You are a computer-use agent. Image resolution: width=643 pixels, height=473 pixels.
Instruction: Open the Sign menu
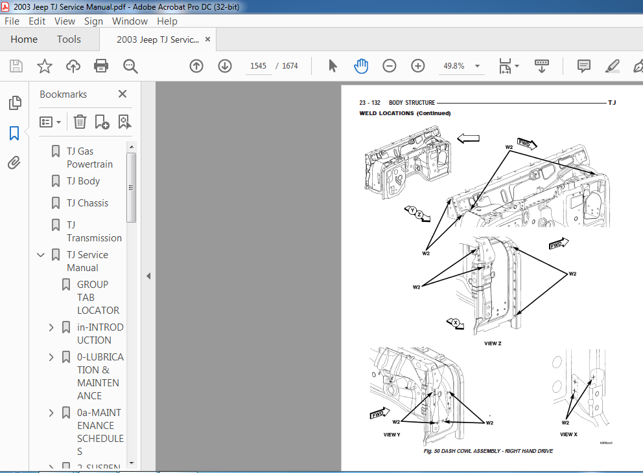93,21
